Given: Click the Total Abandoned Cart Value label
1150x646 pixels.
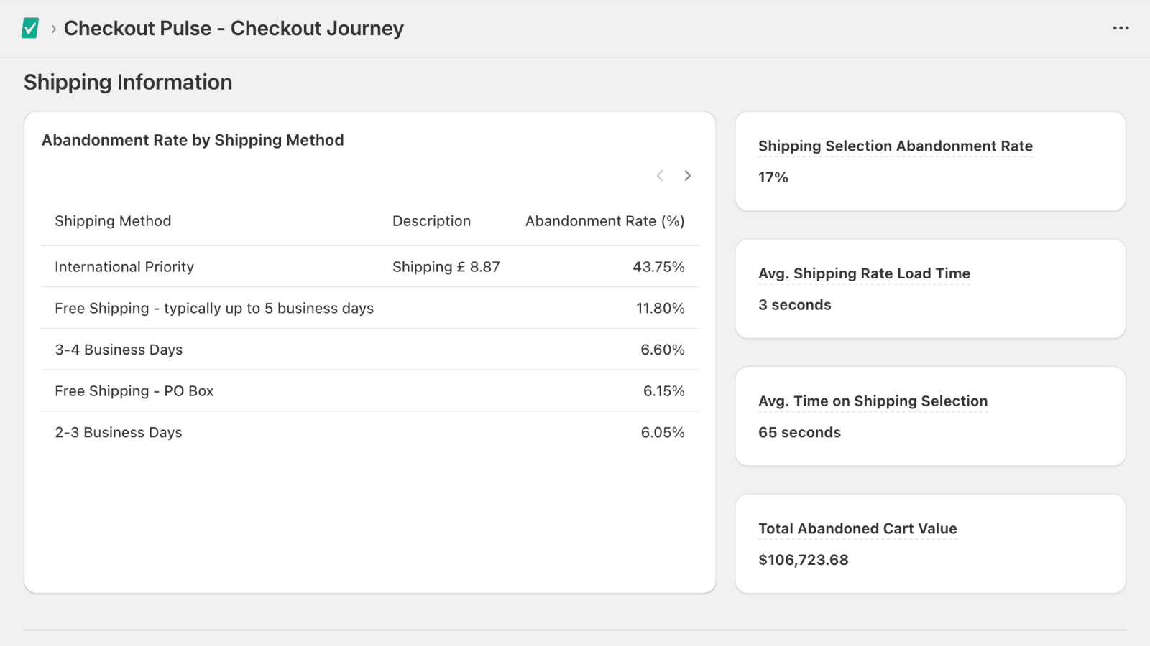Looking at the screenshot, I should 857,528.
